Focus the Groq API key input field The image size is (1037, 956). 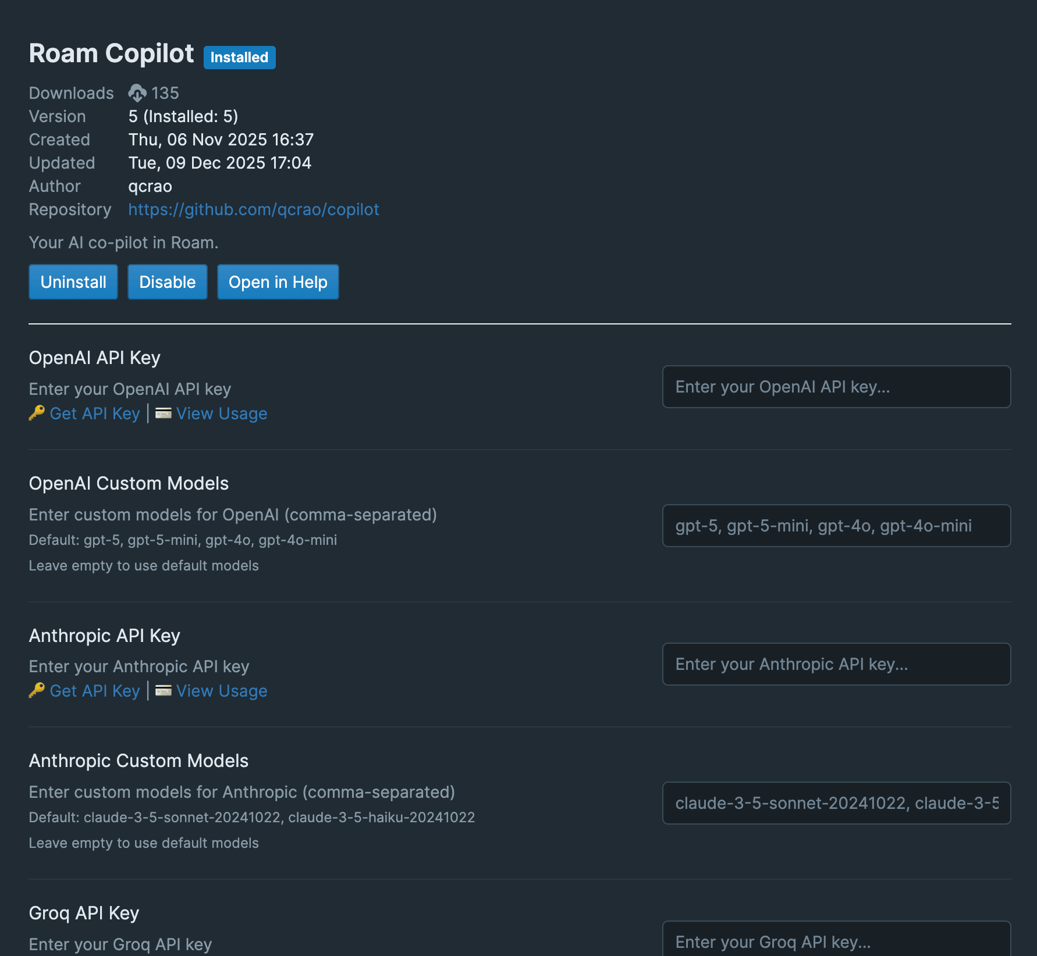coord(836,941)
